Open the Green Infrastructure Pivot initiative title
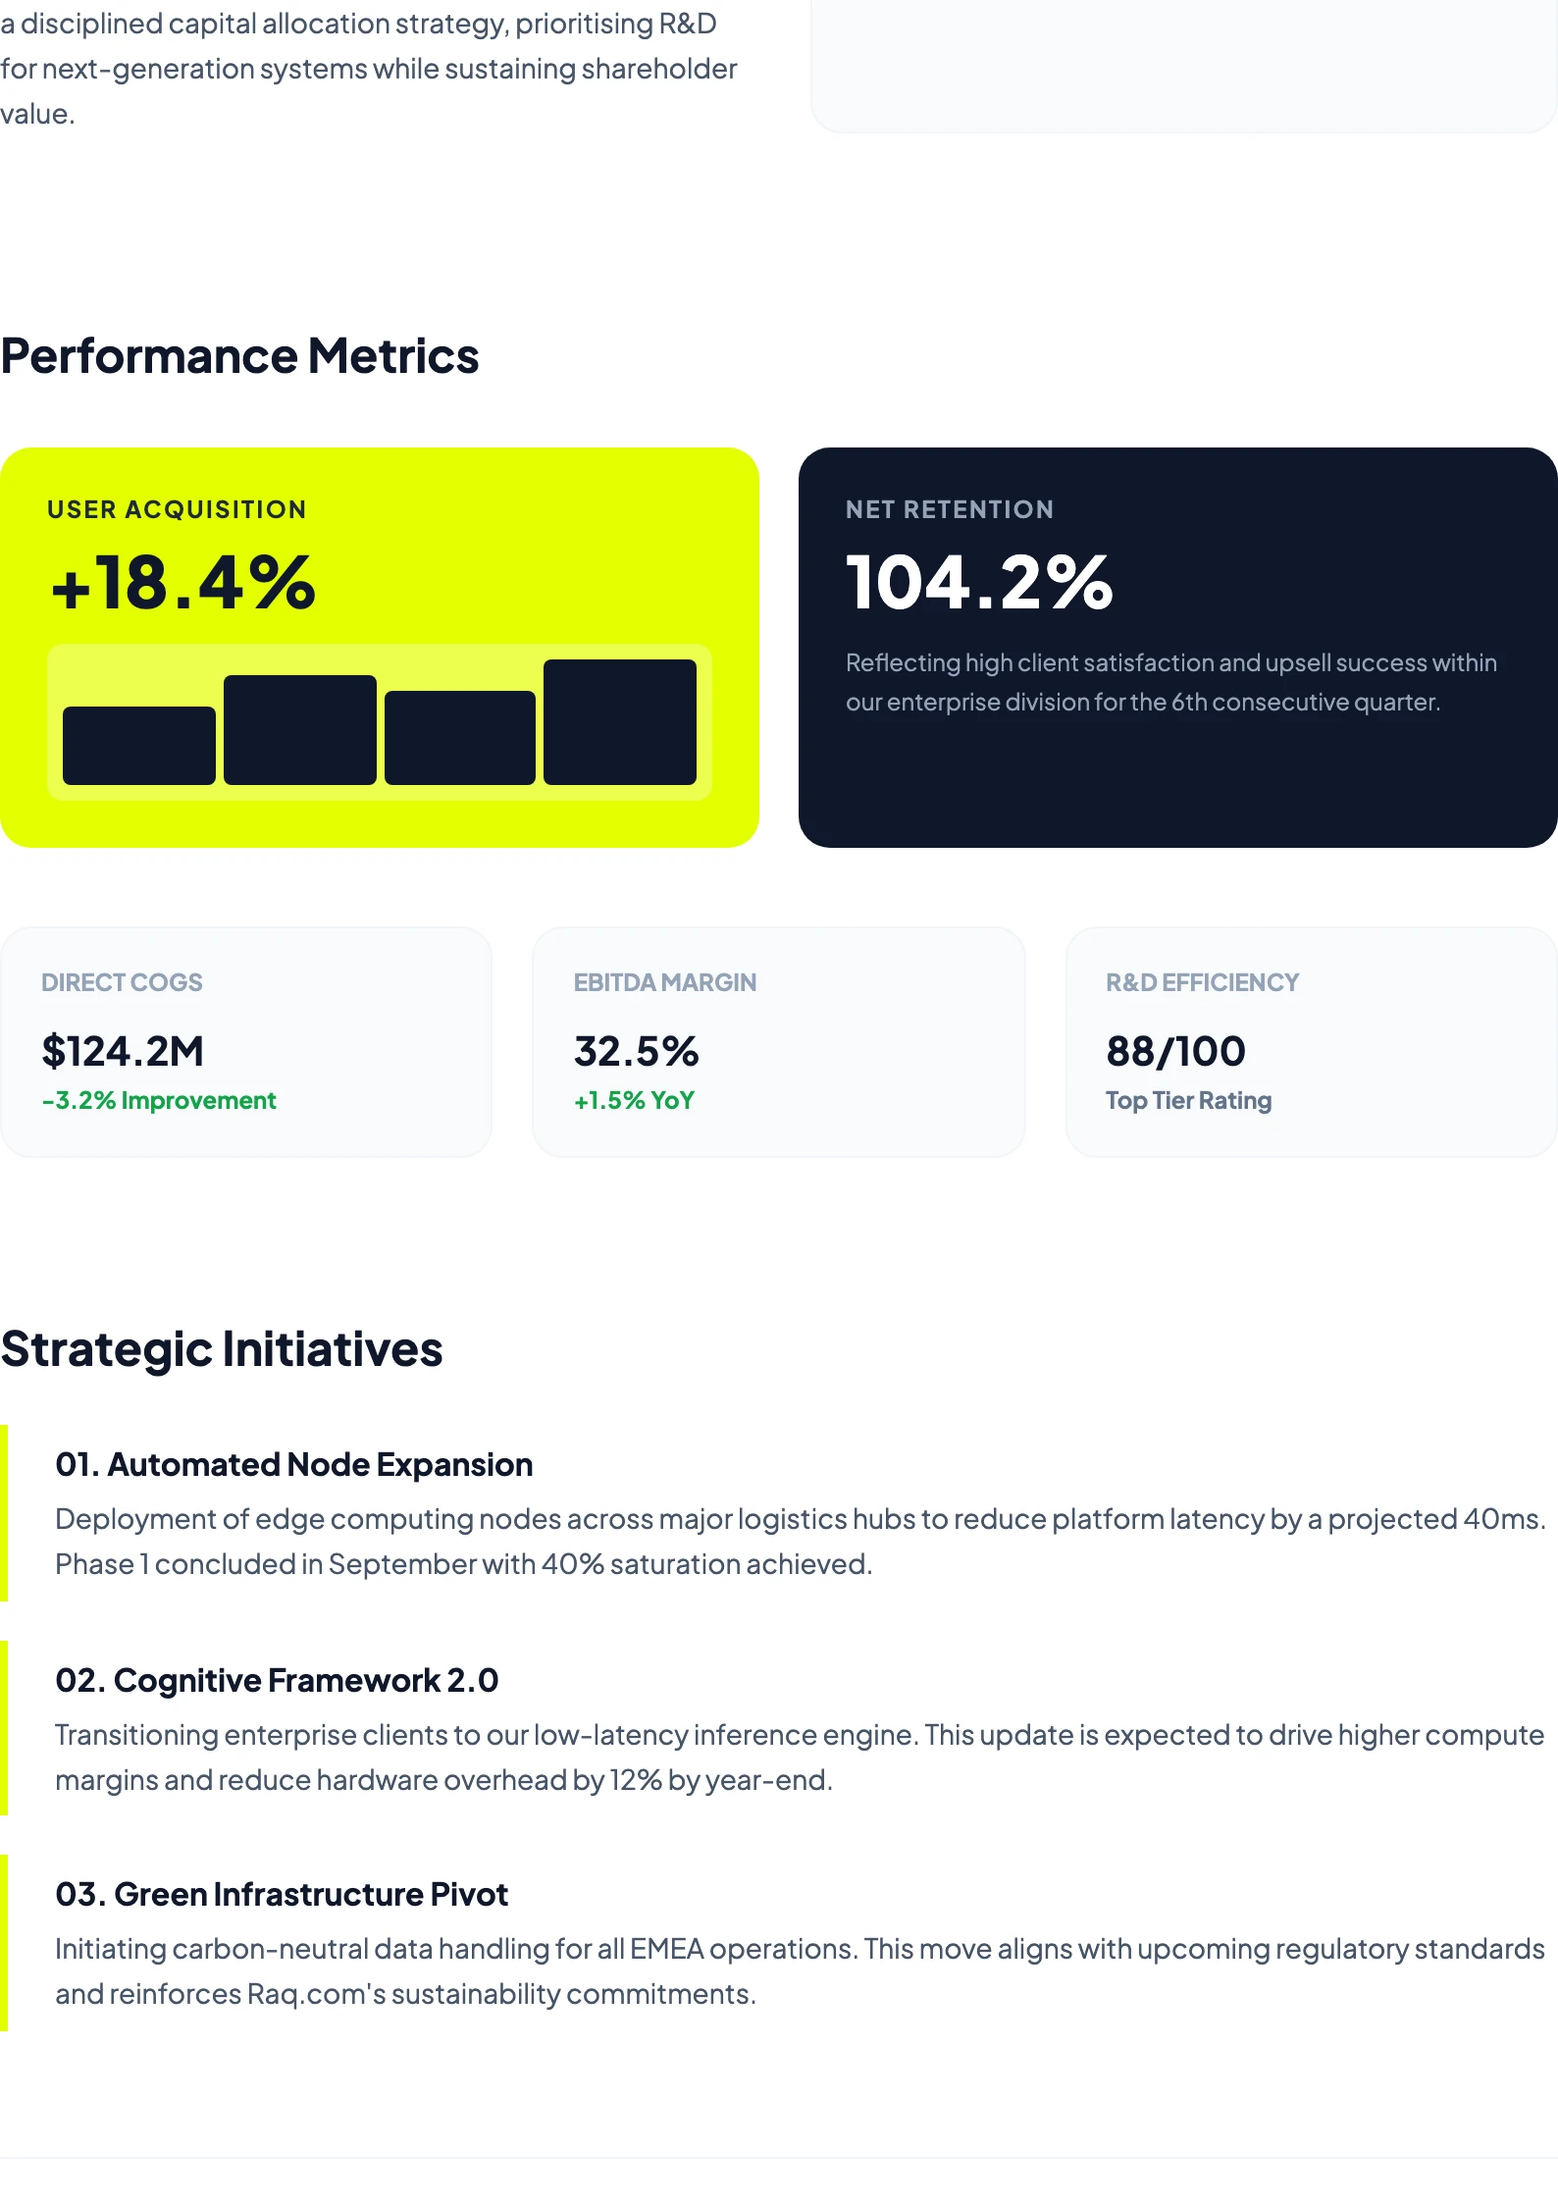Image resolution: width=1558 pixels, height=2204 pixels. pyautogui.click(x=282, y=1895)
